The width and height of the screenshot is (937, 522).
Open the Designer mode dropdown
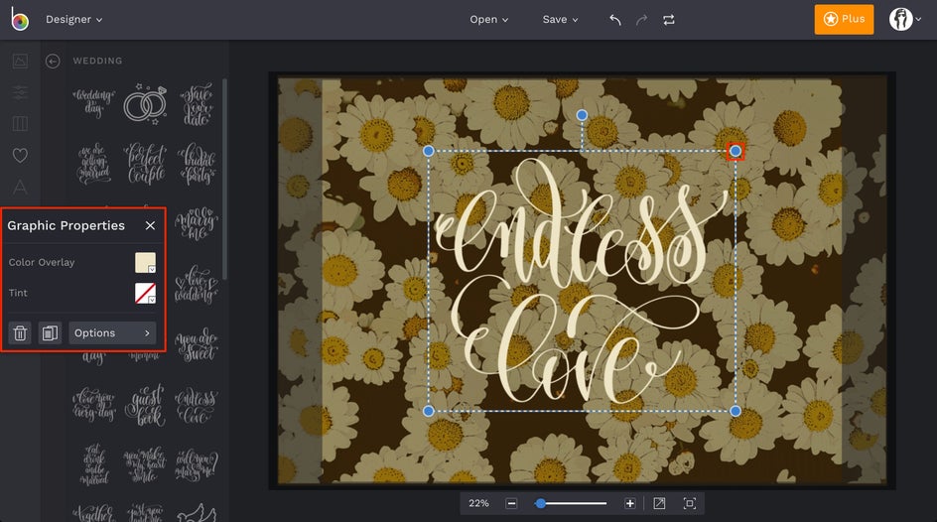coord(73,20)
